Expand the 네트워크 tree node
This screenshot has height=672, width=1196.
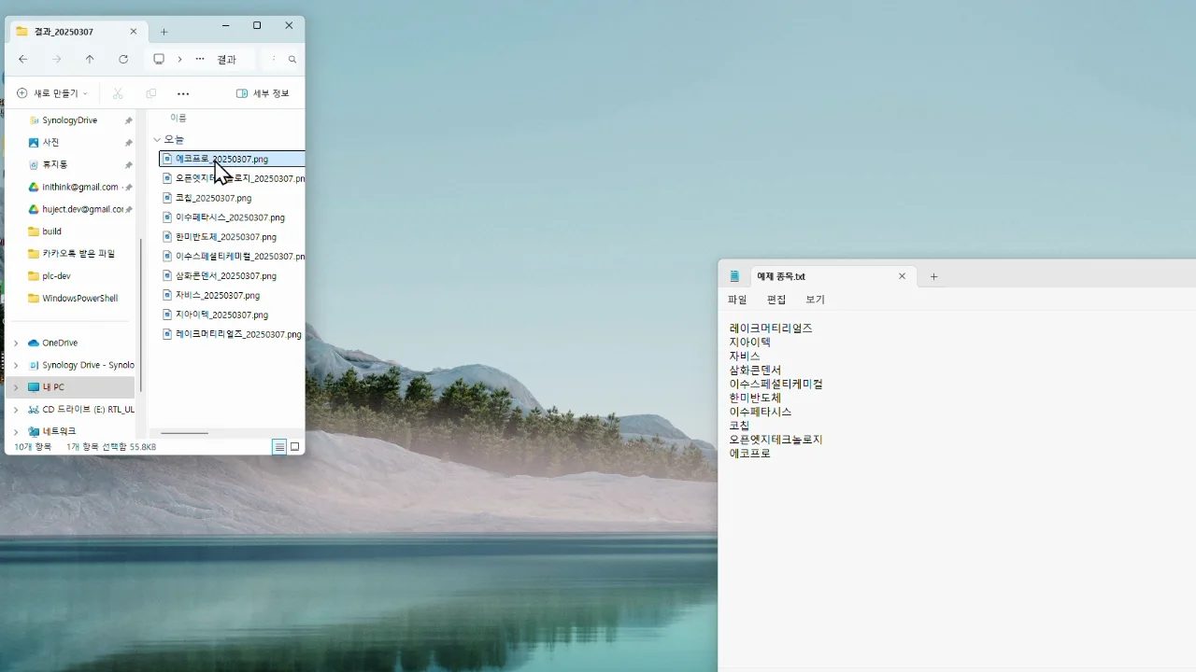pos(15,431)
